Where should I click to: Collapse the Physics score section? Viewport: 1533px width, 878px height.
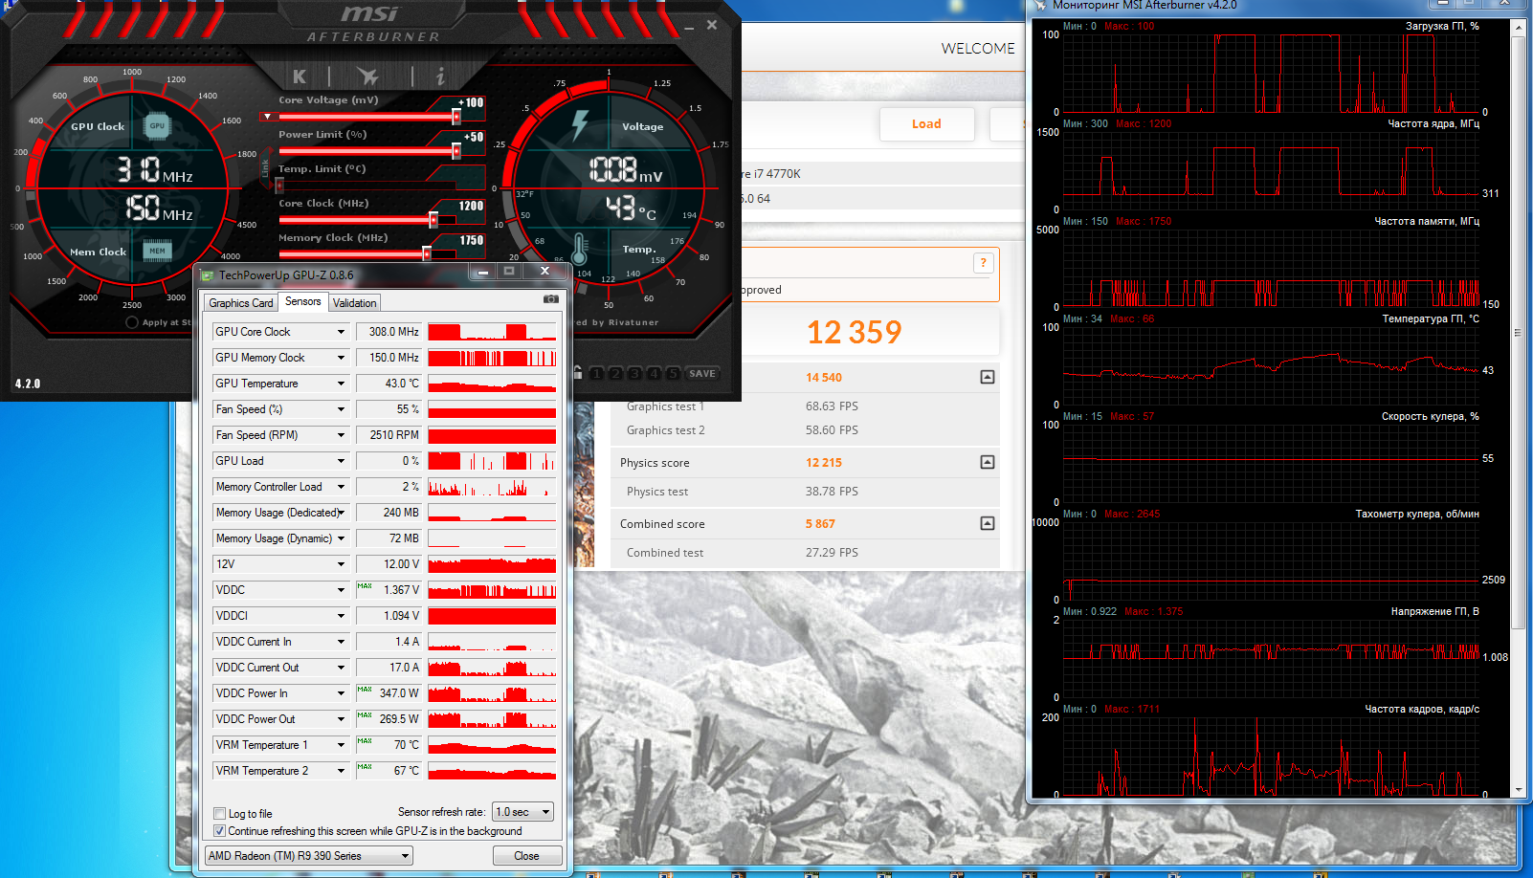pos(988,462)
